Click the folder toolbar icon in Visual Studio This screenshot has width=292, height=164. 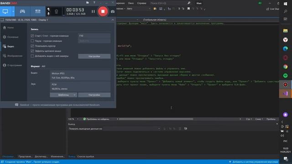155,9
